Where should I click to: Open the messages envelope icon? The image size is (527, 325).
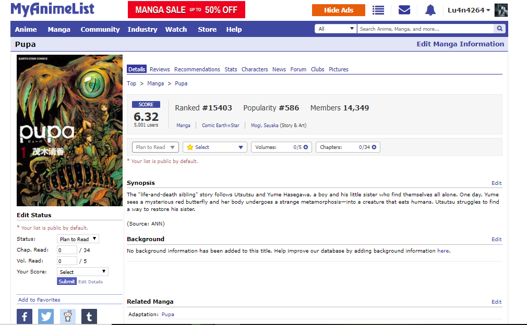click(x=404, y=10)
